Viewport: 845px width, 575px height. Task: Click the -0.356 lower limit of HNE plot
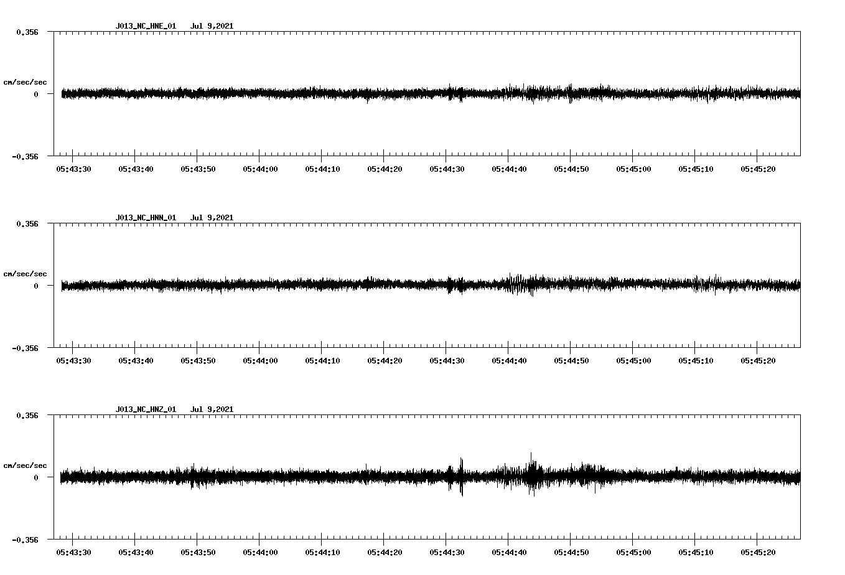coord(25,156)
